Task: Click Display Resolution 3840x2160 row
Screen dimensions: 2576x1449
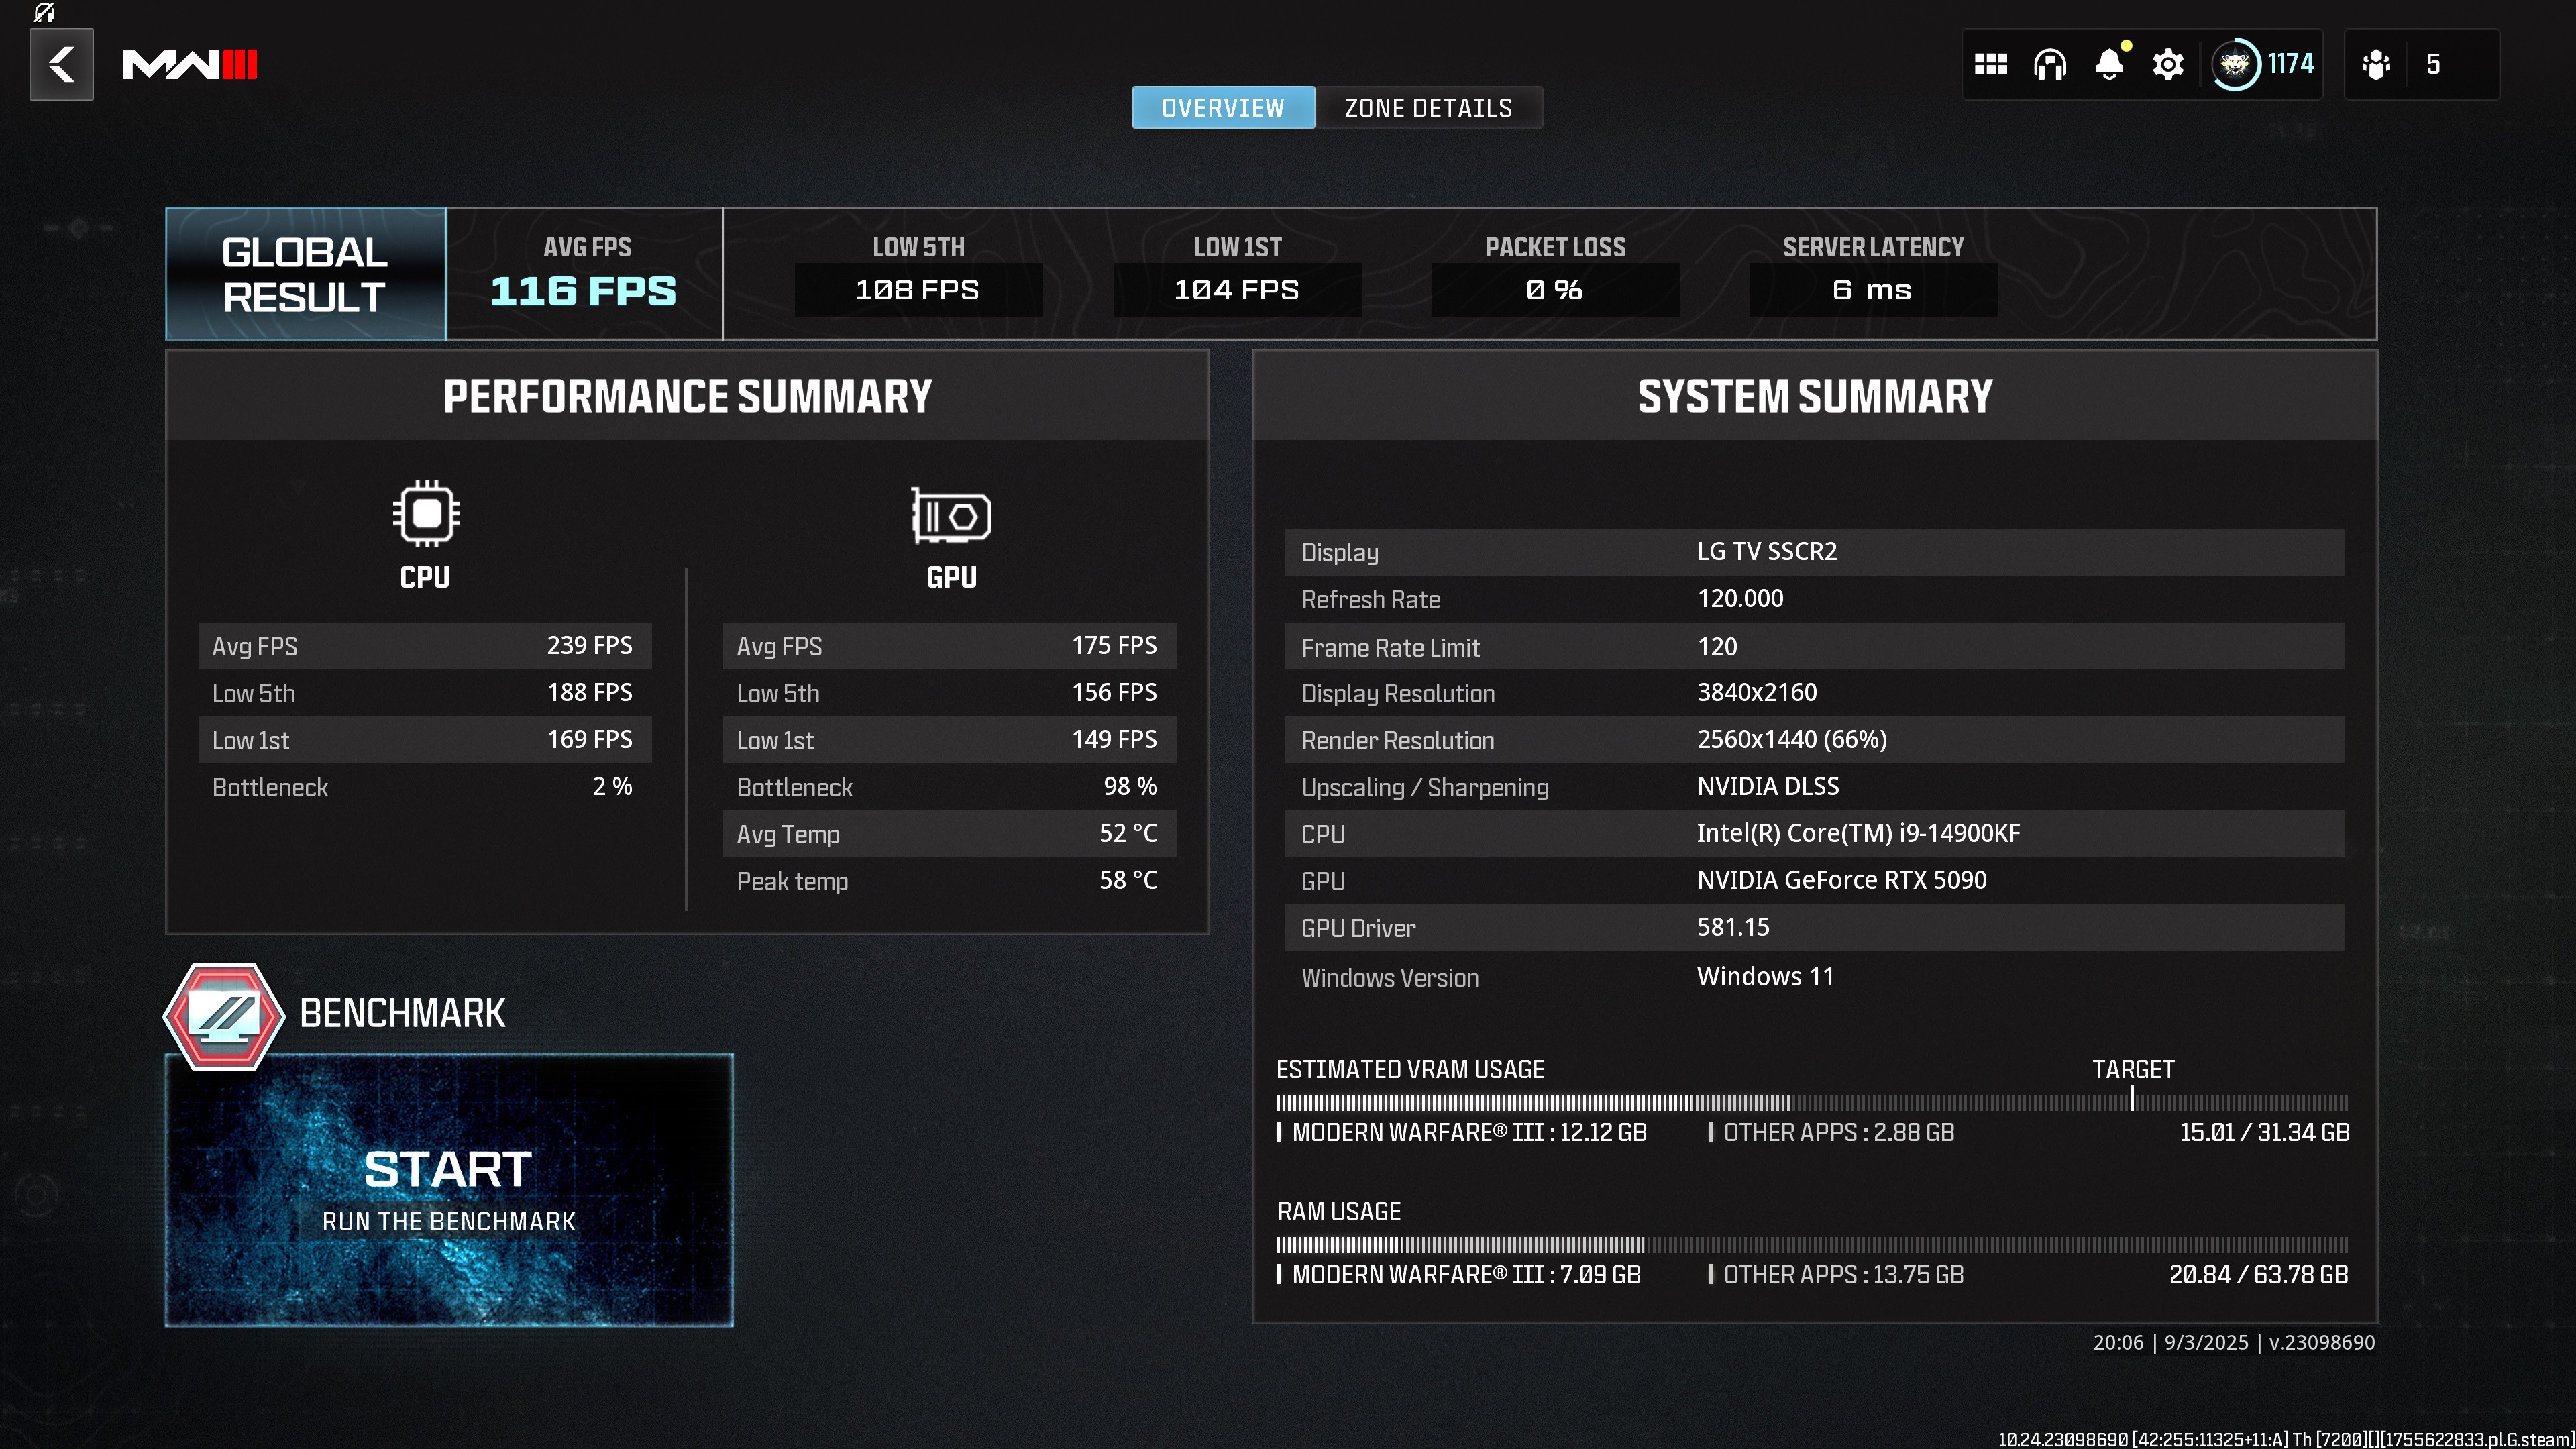Action: 1814,693
